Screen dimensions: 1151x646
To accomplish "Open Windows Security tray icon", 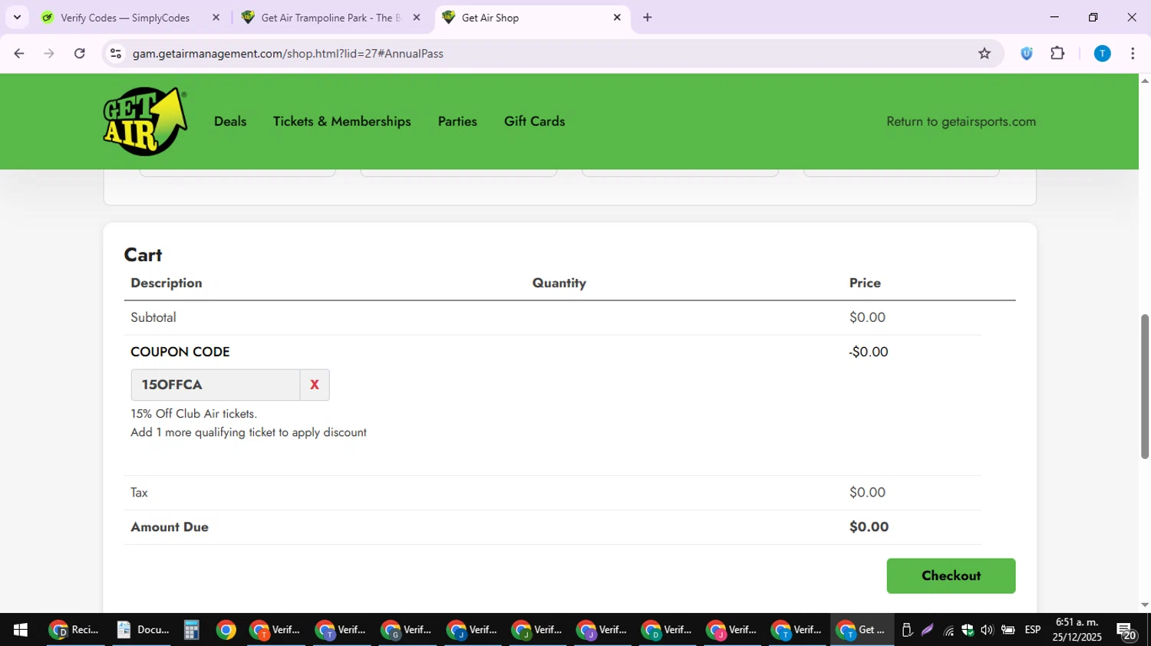I will point(968,630).
